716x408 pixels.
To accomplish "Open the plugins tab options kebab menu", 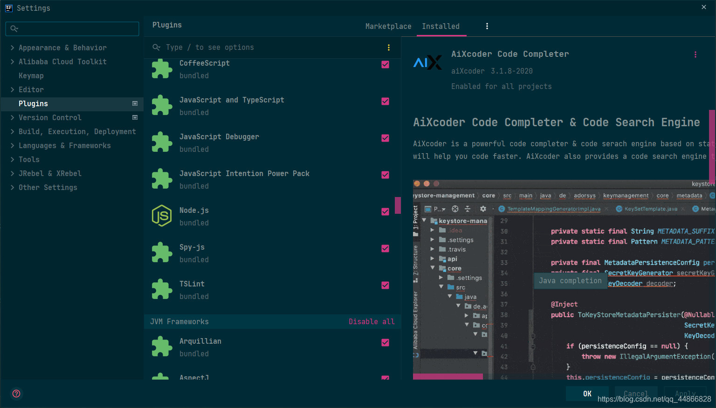I will click(487, 26).
